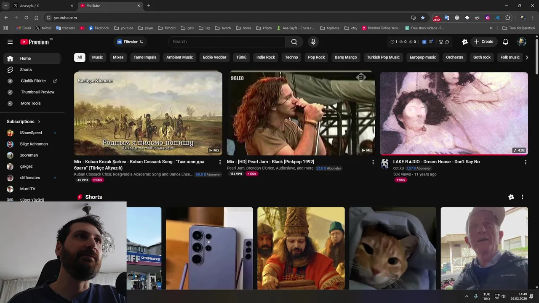Open the Shorts shelf options menu
The width and height of the screenshot is (539, 303).
[x=523, y=197]
